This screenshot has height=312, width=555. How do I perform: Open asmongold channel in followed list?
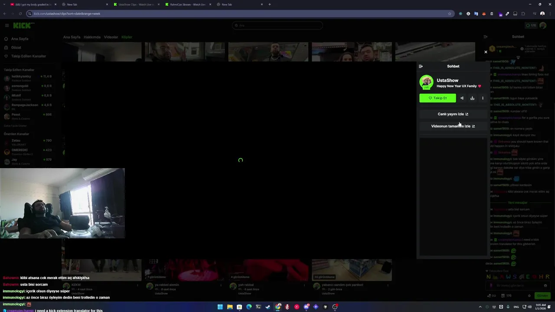coord(28,88)
